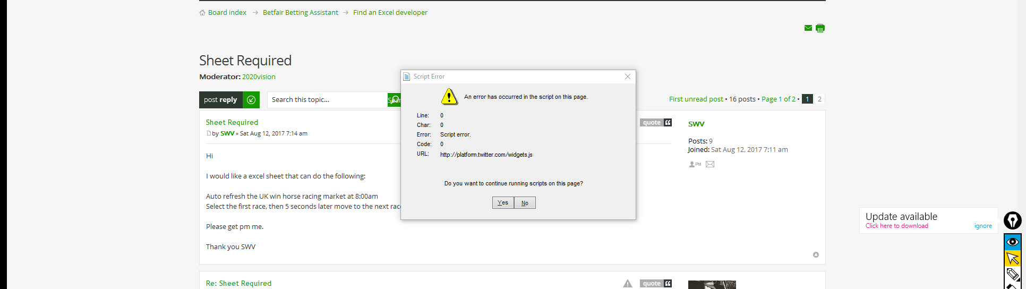The height and width of the screenshot is (289, 1026).
Task: Select the arrow cursor tool
Action: (x=1012, y=258)
